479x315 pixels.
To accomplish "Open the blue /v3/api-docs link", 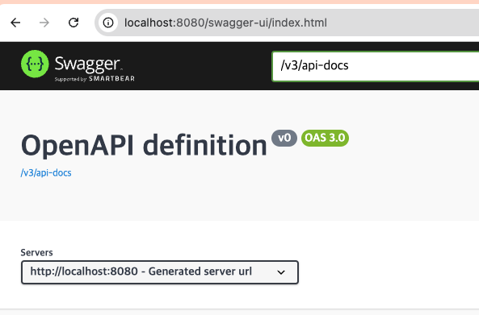I will tap(46, 172).
